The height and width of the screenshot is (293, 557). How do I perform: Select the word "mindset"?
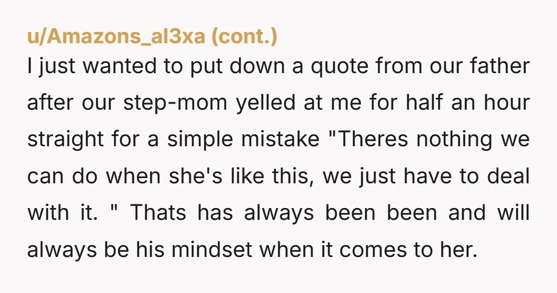(212, 249)
